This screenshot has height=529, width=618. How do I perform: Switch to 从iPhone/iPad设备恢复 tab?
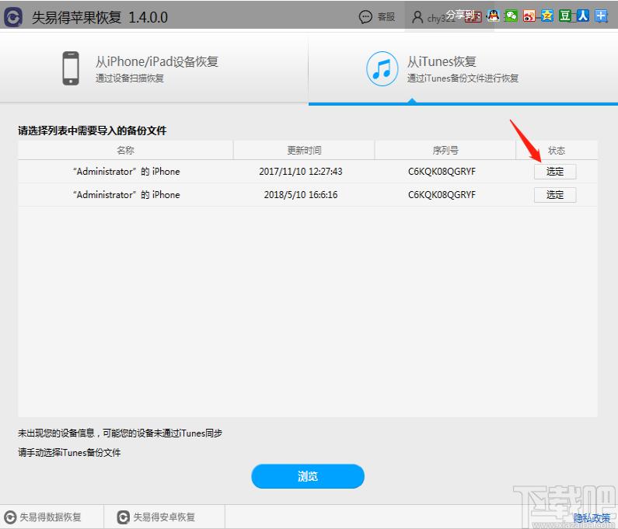pos(154,68)
